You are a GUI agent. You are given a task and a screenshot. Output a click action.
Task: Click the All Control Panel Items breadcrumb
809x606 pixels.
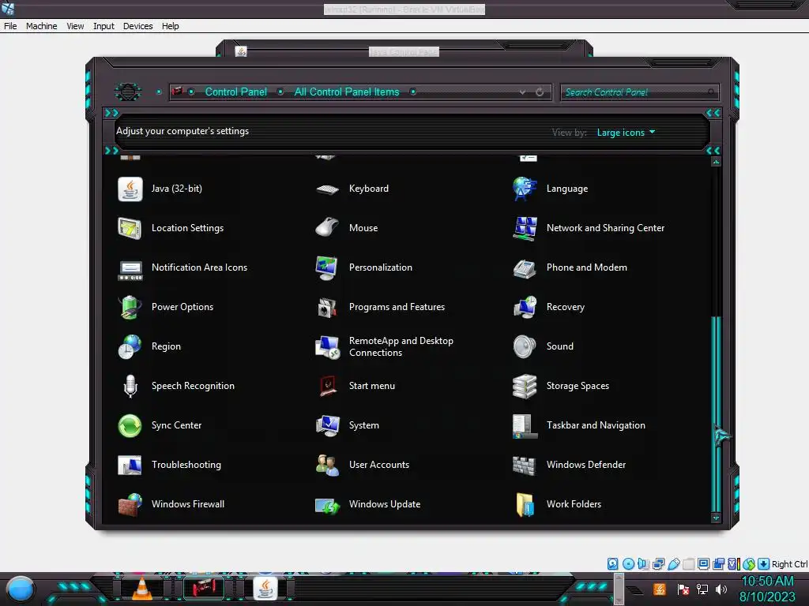click(x=347, y=92)
